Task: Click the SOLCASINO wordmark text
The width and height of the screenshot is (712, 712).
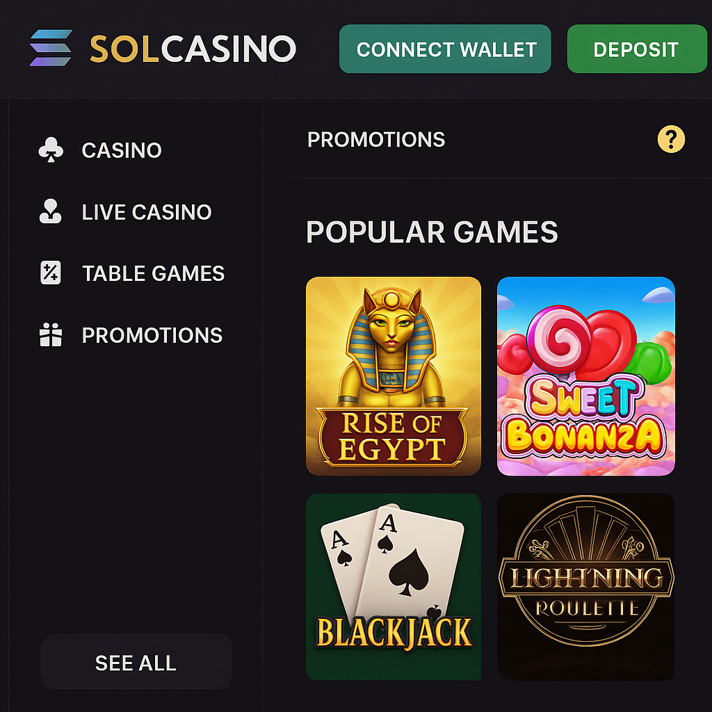Action: 193,49
